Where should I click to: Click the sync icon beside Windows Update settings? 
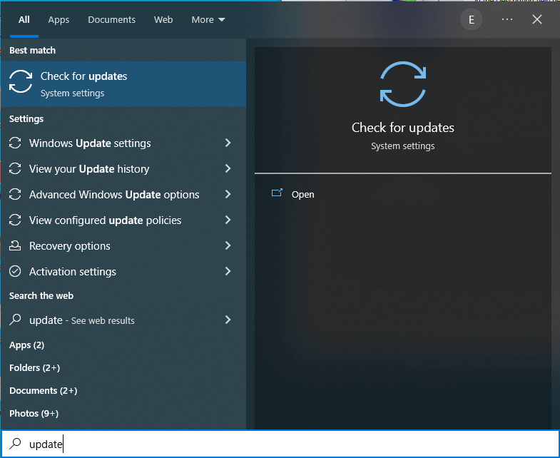click(x=15, y=143)
